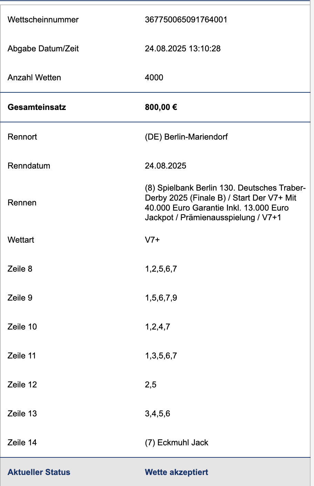The height and width of the screenshot is (486, 314).
Task: Click the Gesamteinsatz amount 800,00 €
Action: click(x=161, y=107)
